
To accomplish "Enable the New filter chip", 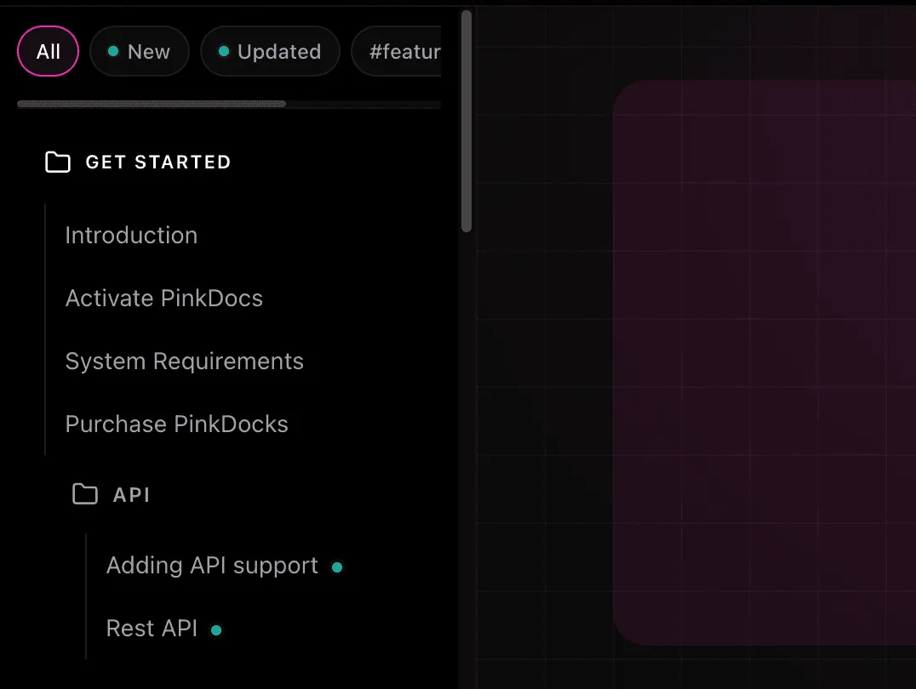I will pos(140,51).
